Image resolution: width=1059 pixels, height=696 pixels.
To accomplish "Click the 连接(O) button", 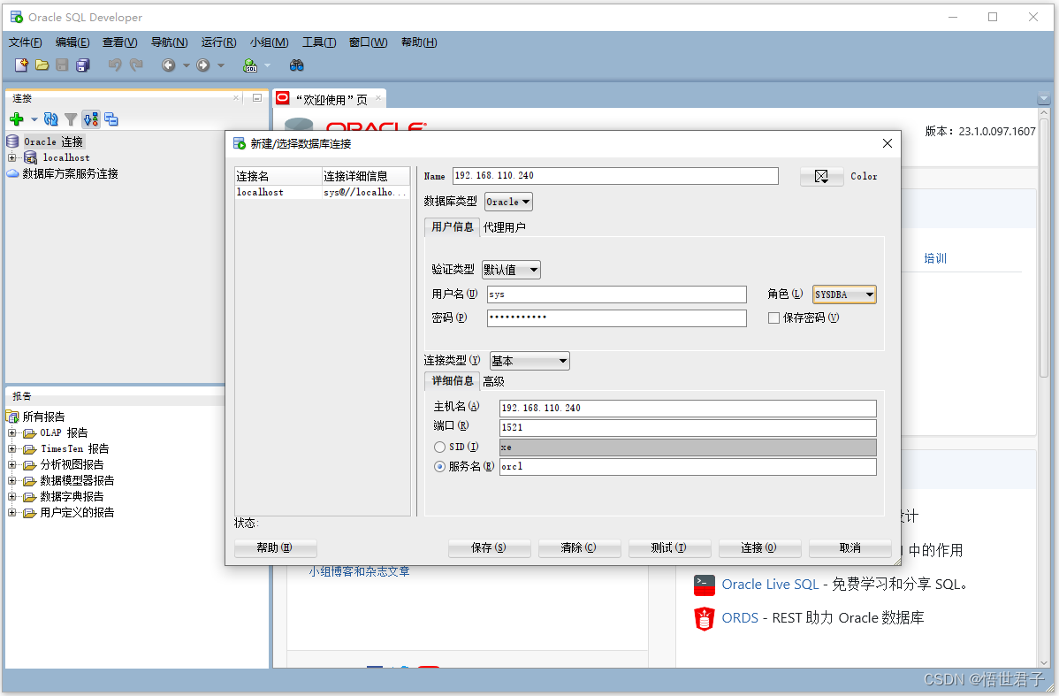I will 759,547.
